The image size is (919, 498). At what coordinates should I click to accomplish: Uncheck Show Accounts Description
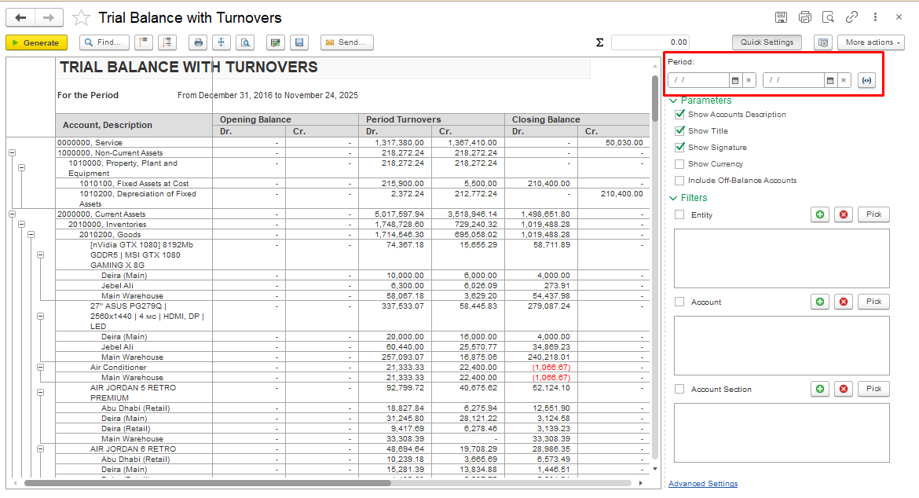679,115
